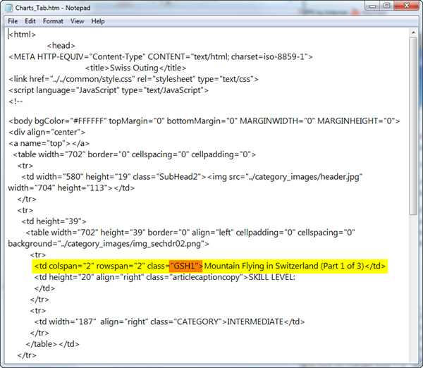Open the Help menu

click(98, 21)
